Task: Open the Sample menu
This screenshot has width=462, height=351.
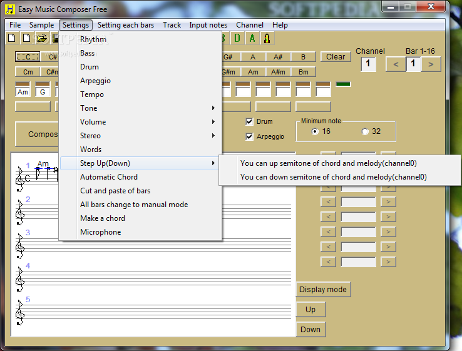Action: point(41,25)
